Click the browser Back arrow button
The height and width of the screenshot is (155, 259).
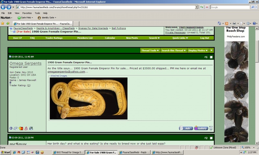tap(3, 7)
